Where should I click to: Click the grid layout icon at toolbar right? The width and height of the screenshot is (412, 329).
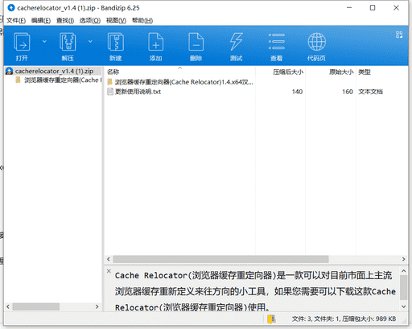pos(399,35)
